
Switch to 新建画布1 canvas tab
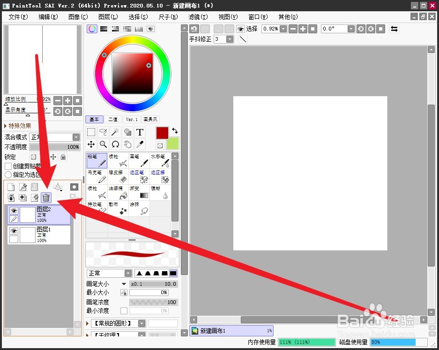pos(231,331)
